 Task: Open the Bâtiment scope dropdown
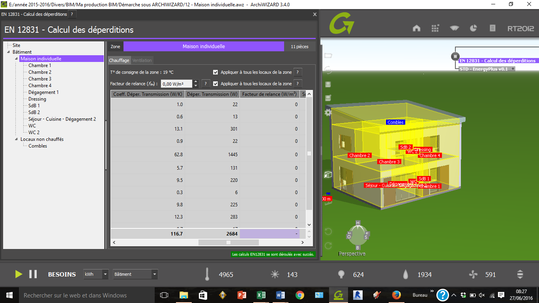click(x=135, y=274)
